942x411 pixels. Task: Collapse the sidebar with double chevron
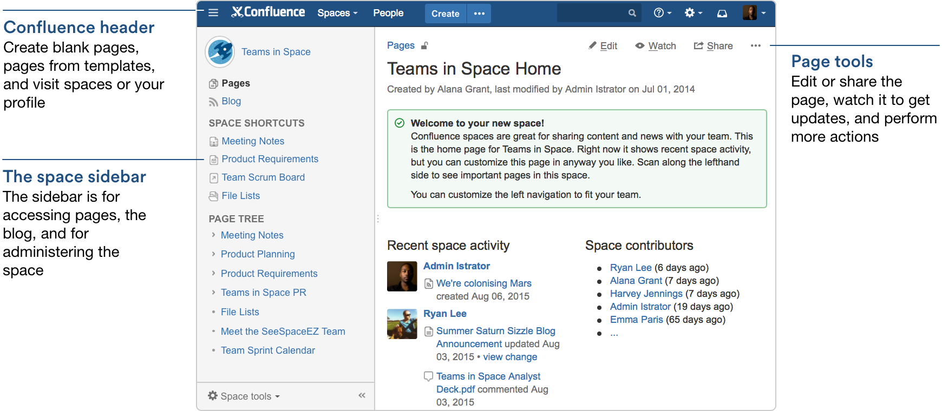pyautogui.click(x=362, y=395)
